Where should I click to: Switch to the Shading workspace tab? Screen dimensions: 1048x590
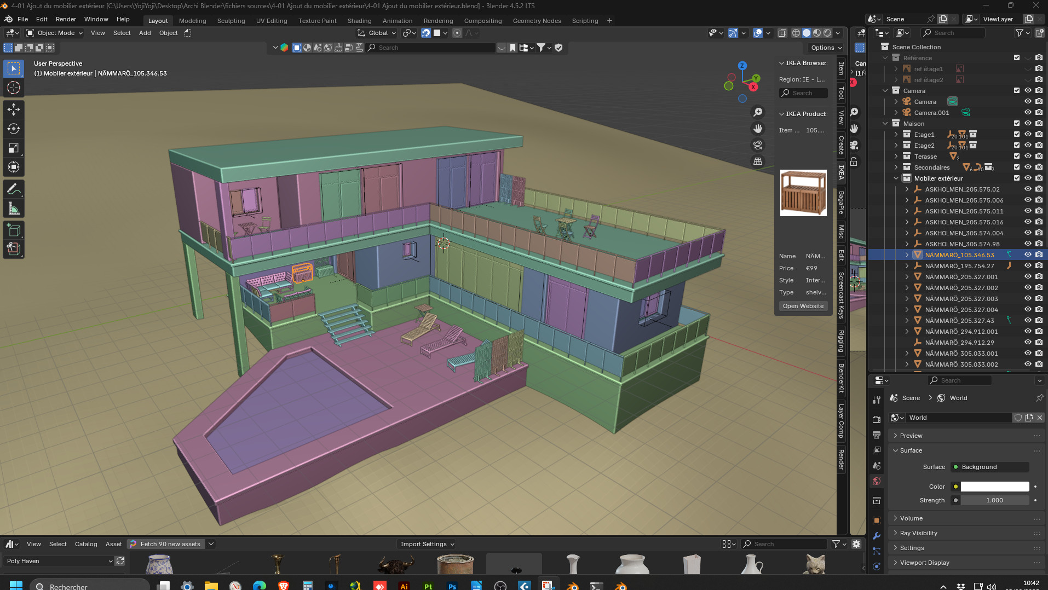click(x=359, y=21)
